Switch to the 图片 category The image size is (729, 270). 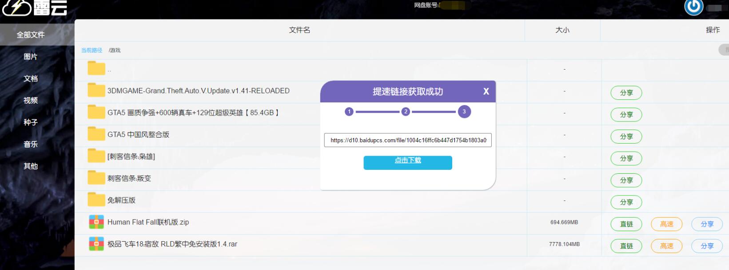click(31, 57)
